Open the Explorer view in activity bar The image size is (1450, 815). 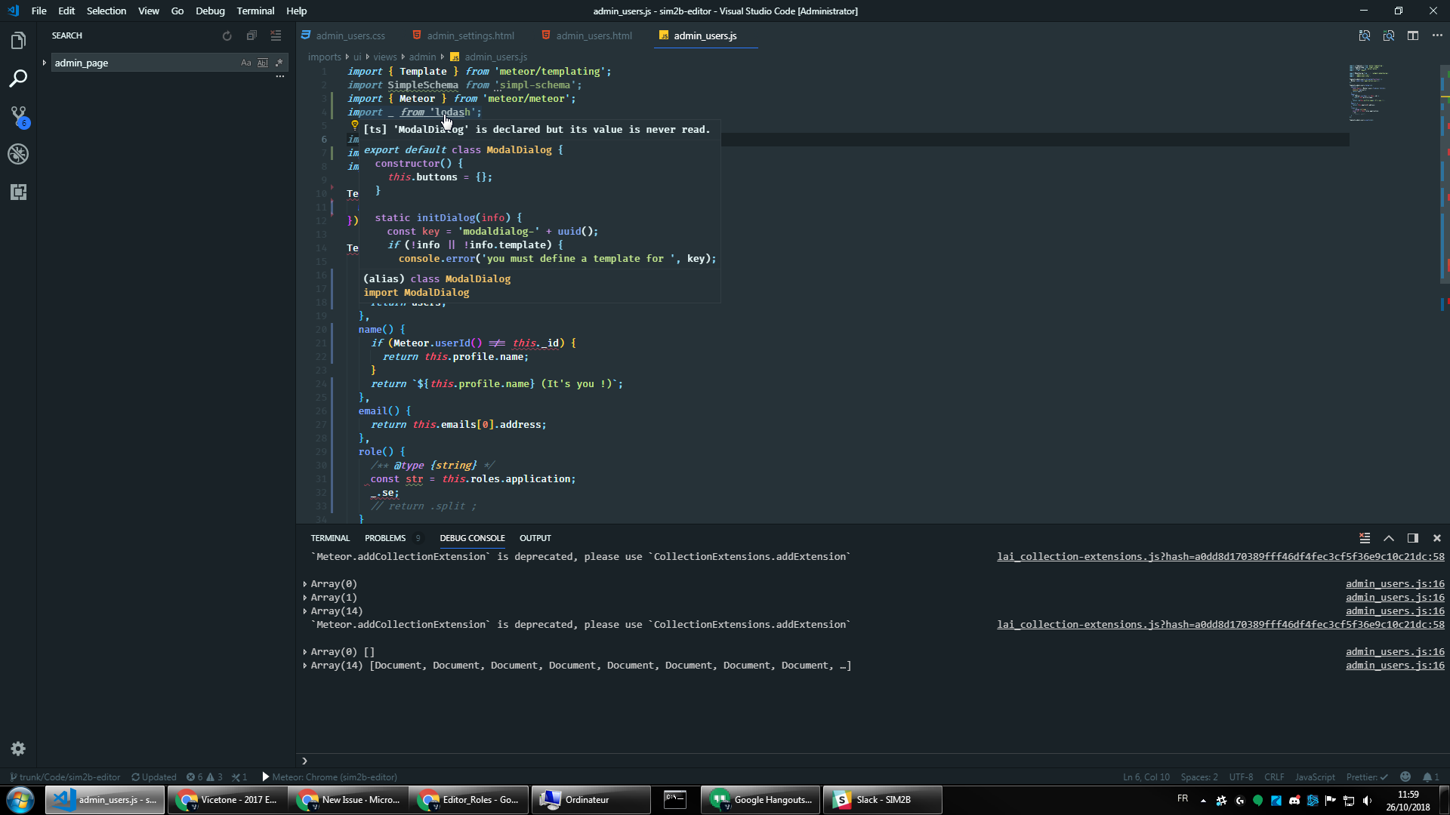pyautogui.click(x=18, y=41)
